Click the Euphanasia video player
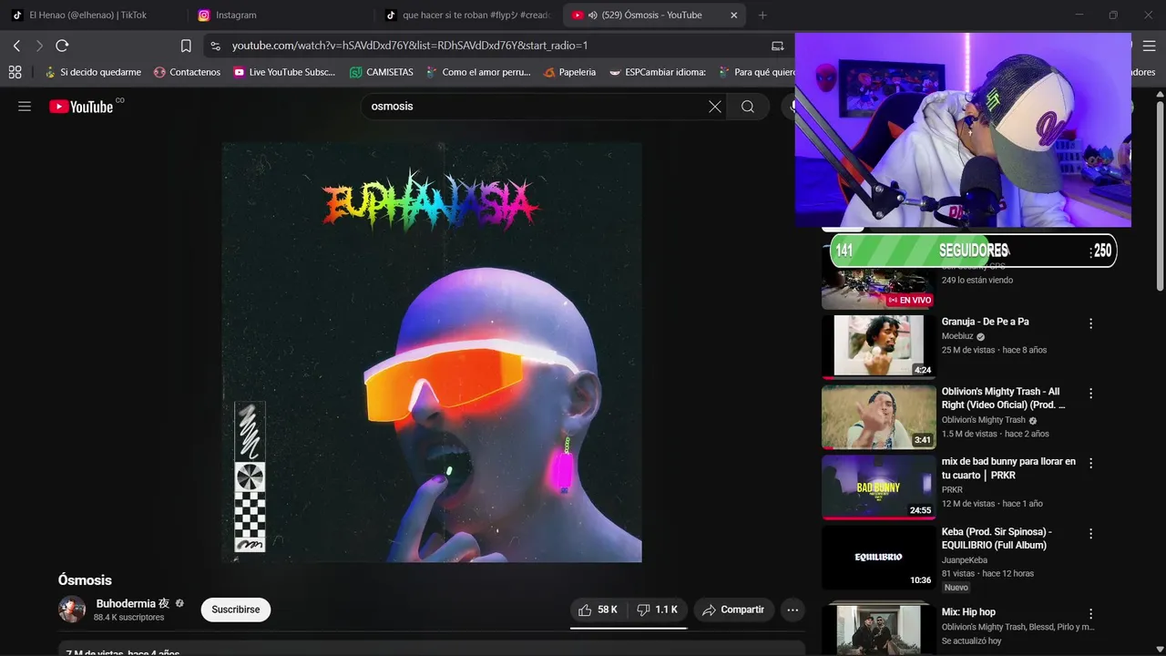Image resolution: width=1166 pixels, height=656 pixels. (432, 352)
